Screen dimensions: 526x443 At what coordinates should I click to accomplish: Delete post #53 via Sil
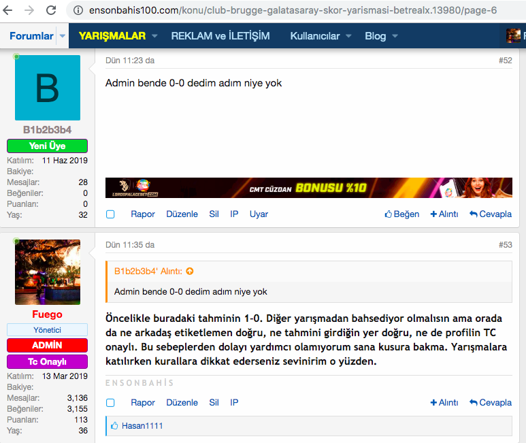[x=214, y=402]
